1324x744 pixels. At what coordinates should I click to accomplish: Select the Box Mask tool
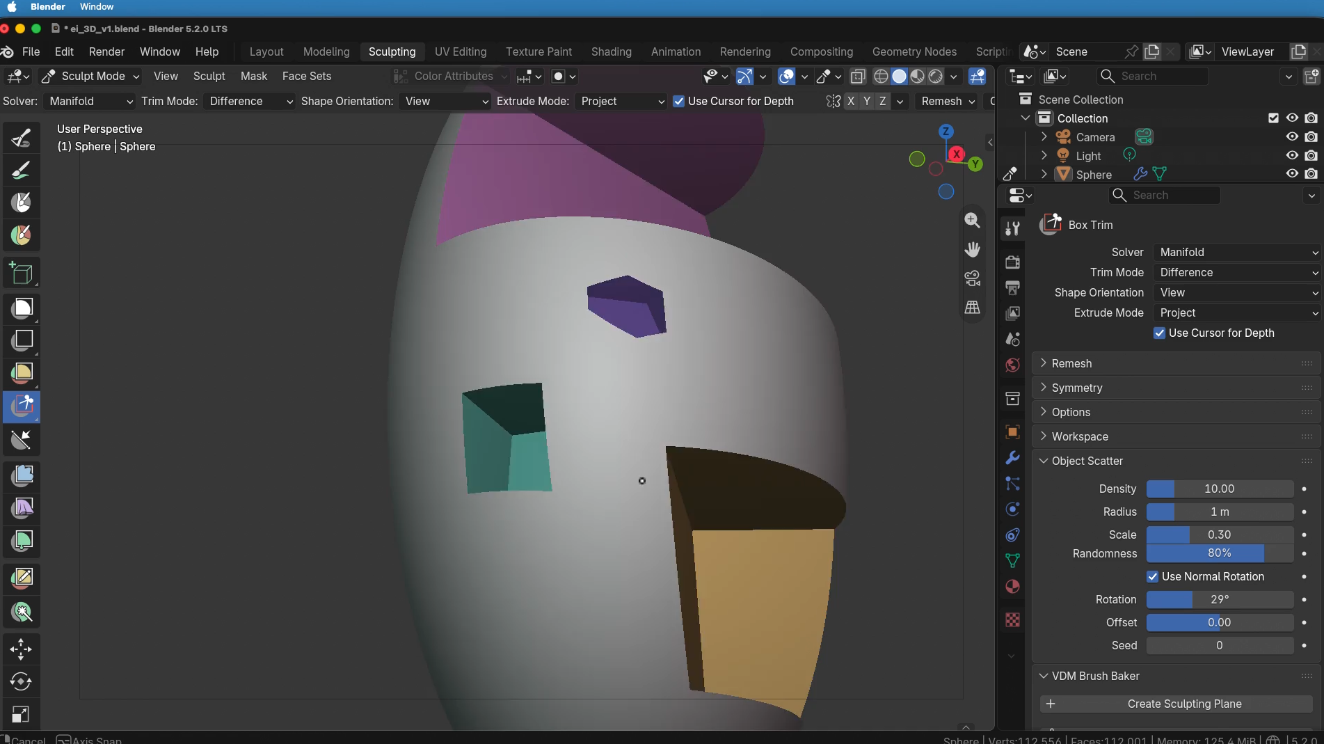click(x=22, y=308)
